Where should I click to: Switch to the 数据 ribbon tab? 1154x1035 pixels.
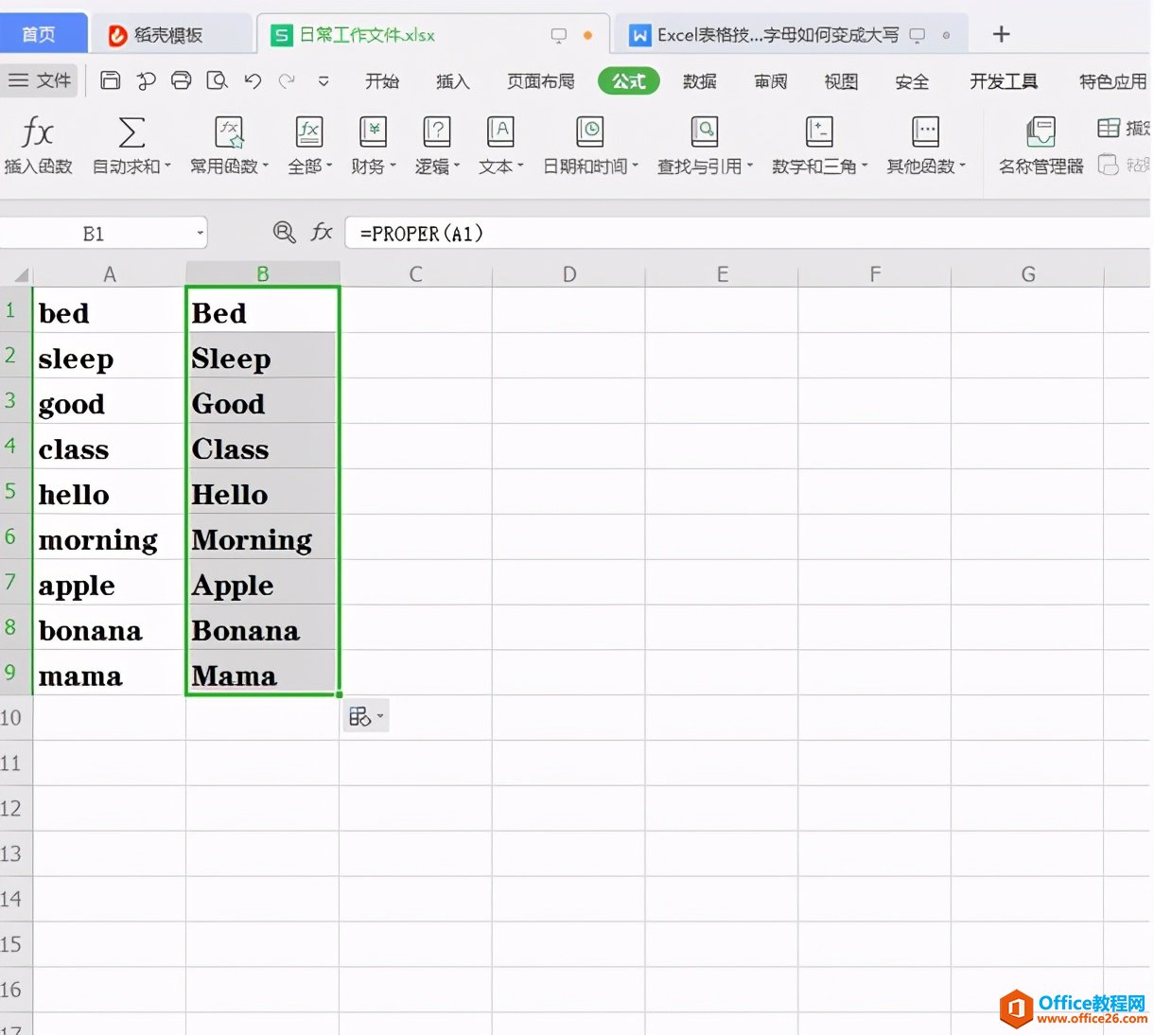[x=699, y=81]
